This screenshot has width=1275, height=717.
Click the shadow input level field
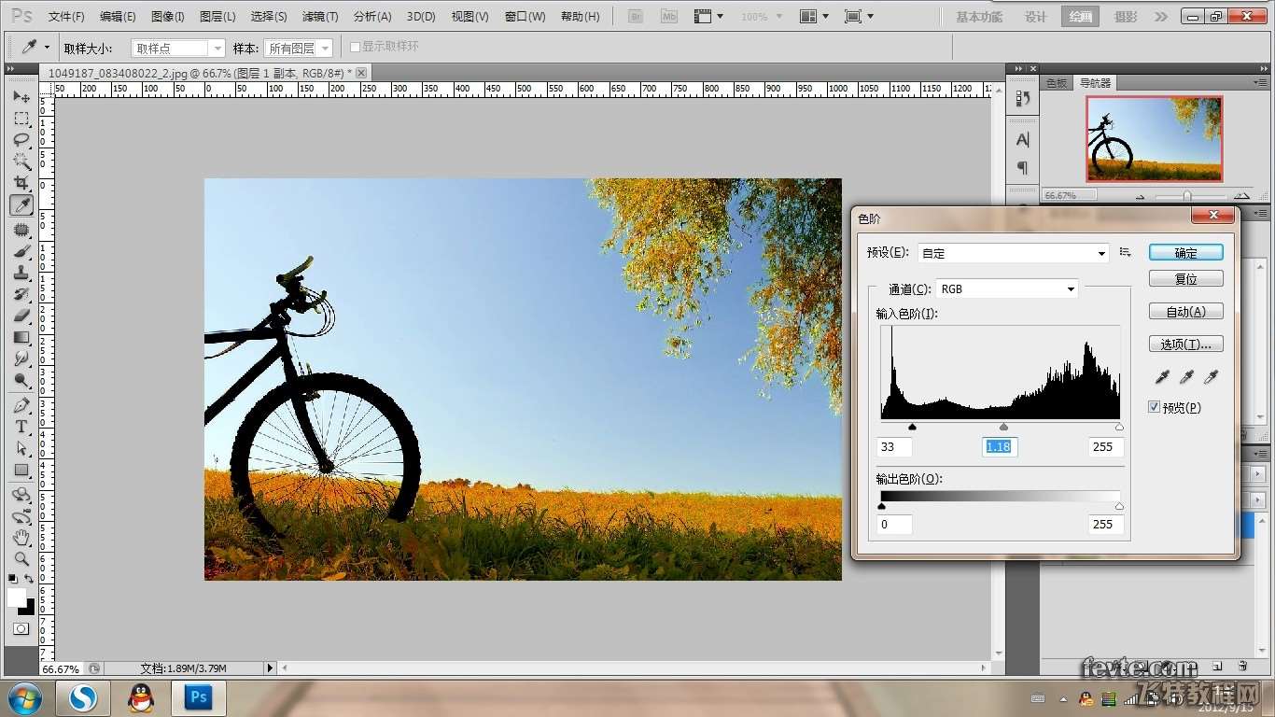895,447
